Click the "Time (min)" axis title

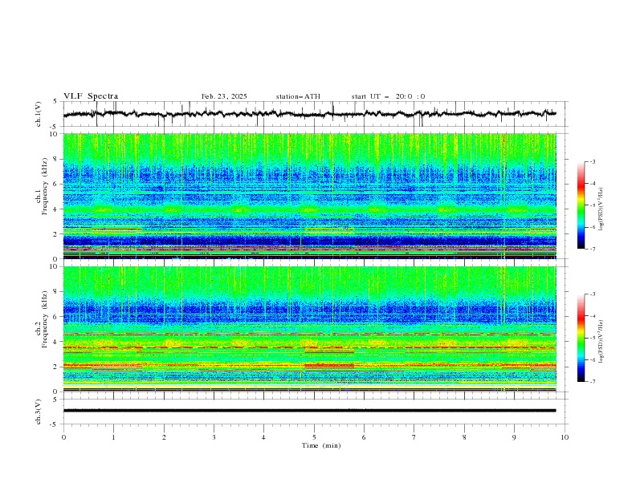click(321, 445)
